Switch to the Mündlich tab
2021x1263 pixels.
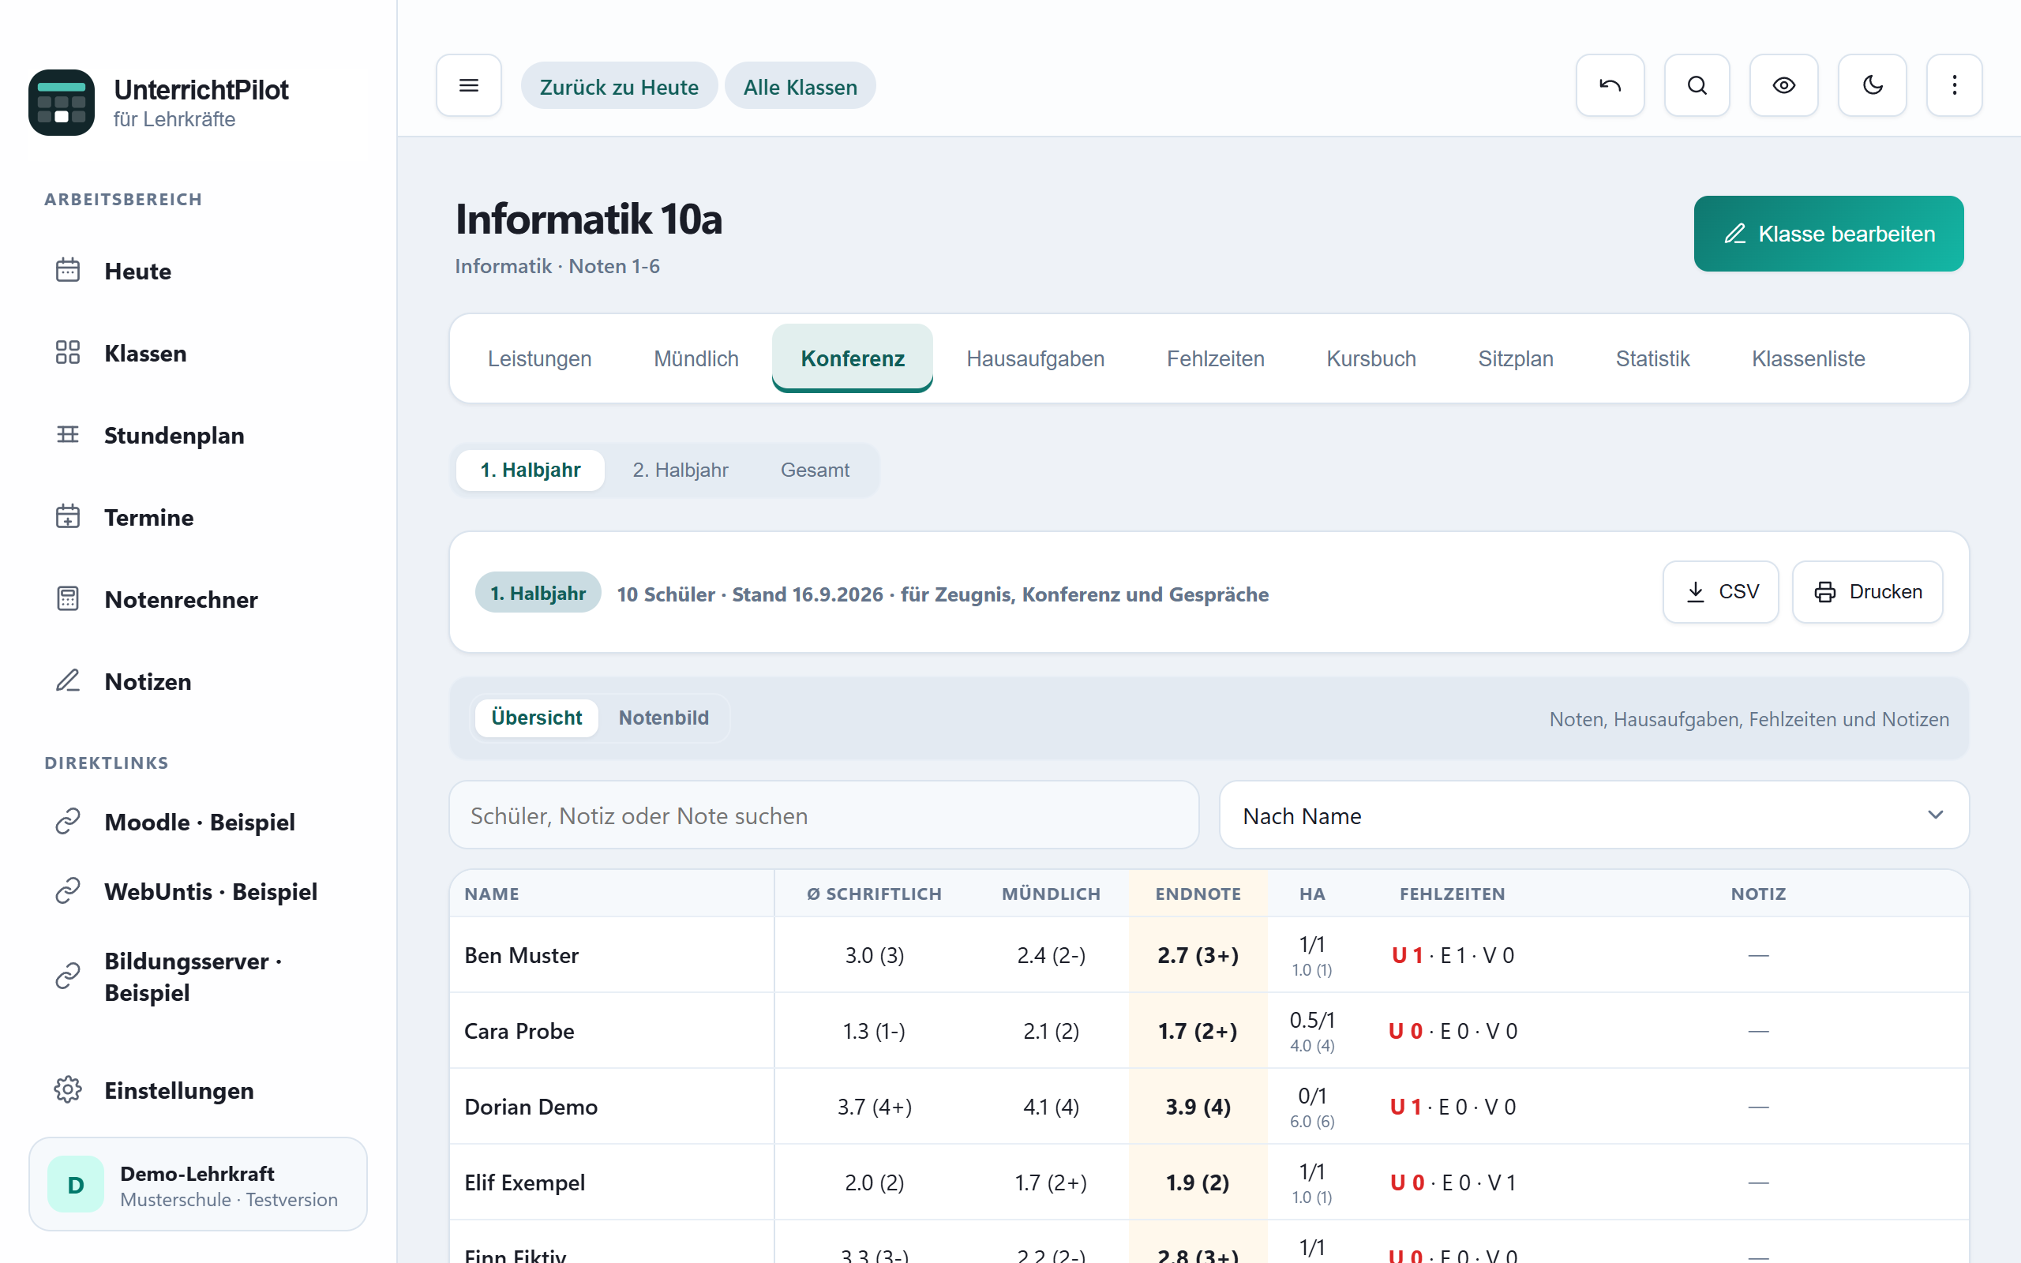[696, 358]
